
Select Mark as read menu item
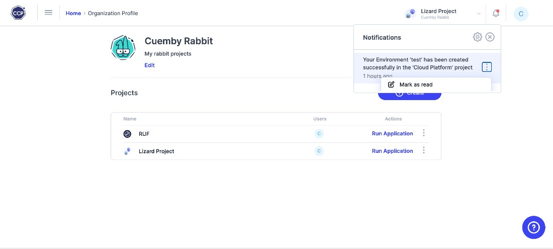tap(416, 85)
